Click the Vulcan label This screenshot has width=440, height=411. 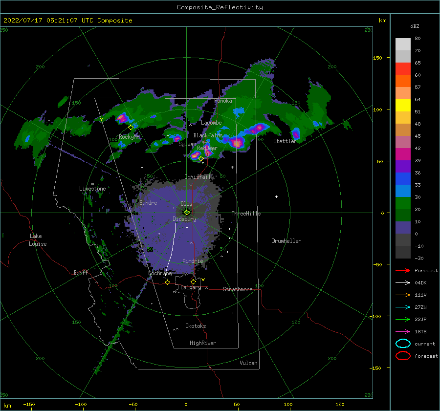249,363
